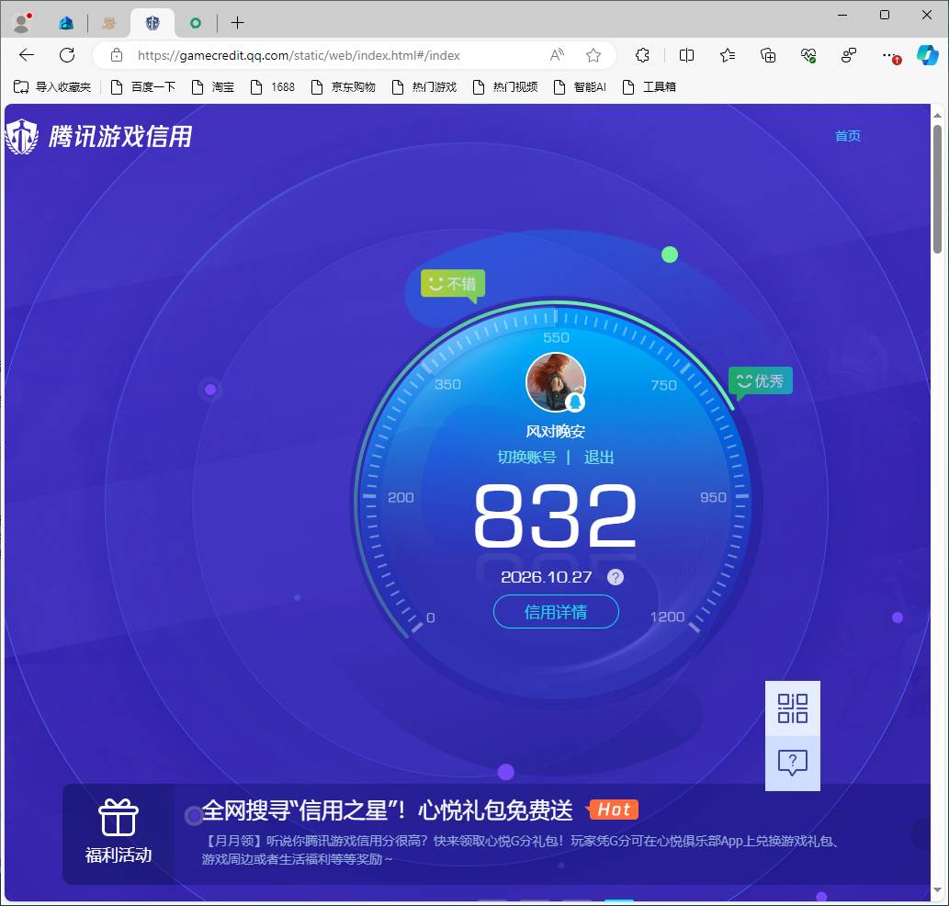Image resolution: width=949 pixels, height=906 pixels.
Task: Click the question mark help icon by date
Action: [x=616, y=577]
